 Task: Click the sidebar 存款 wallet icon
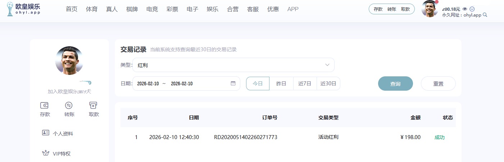coord(45,105)
